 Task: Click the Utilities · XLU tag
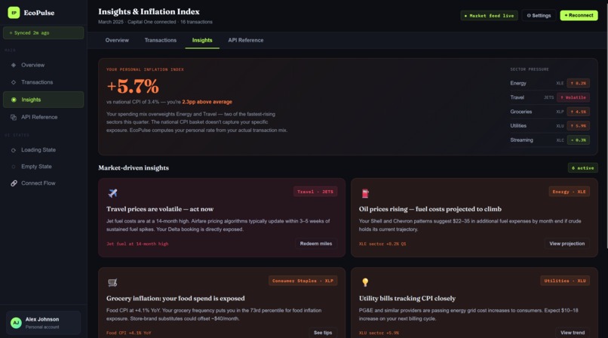point(564,281)
